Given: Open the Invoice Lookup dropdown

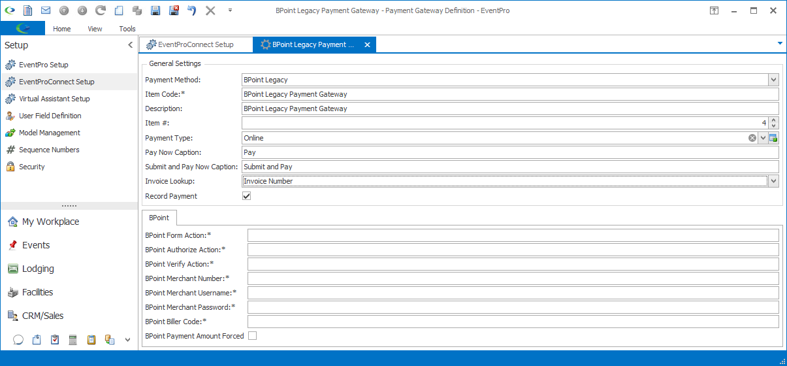Looking at the screenshot, I should coord(773,181).
